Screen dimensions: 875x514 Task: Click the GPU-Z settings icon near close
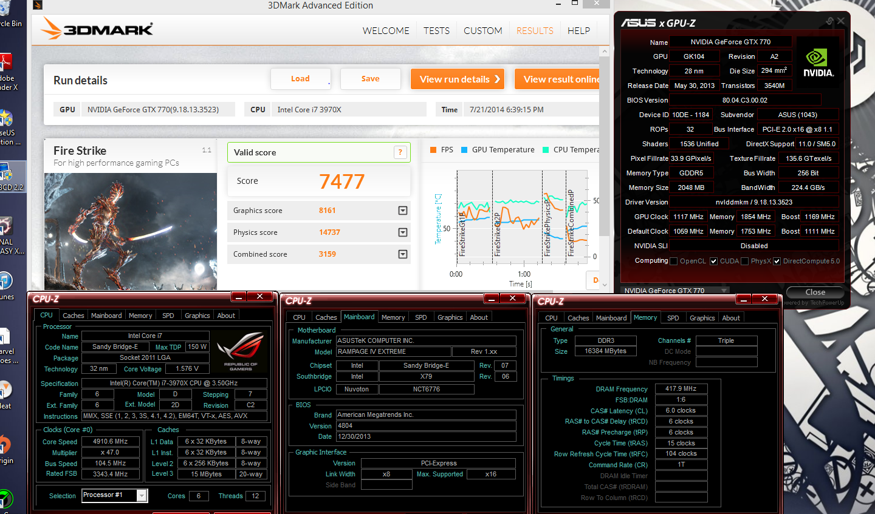click(829, 21)
